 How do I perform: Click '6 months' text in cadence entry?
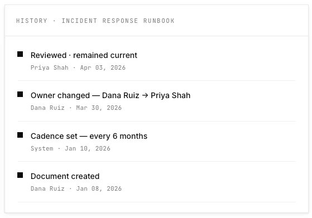click(130, 136)
